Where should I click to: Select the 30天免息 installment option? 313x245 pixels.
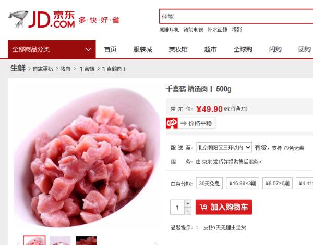pos(209,183)
